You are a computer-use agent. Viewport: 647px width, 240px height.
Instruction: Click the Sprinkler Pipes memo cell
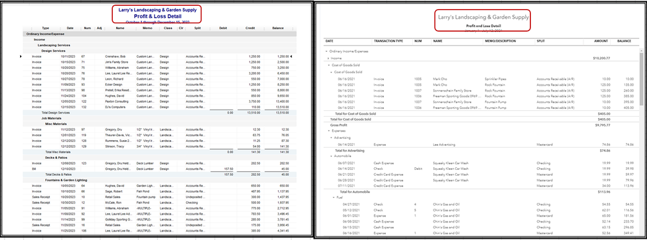click(495, 78)
